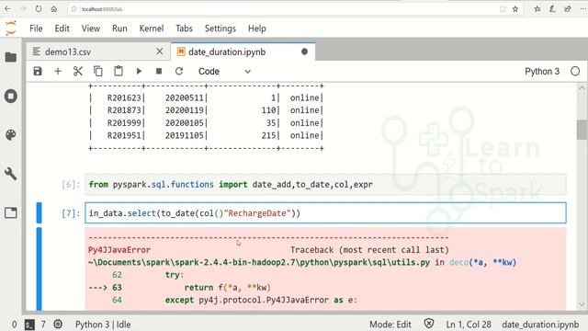
Task: Click the notebook vertical scrollbar thumb
Action: click(582, 130)
